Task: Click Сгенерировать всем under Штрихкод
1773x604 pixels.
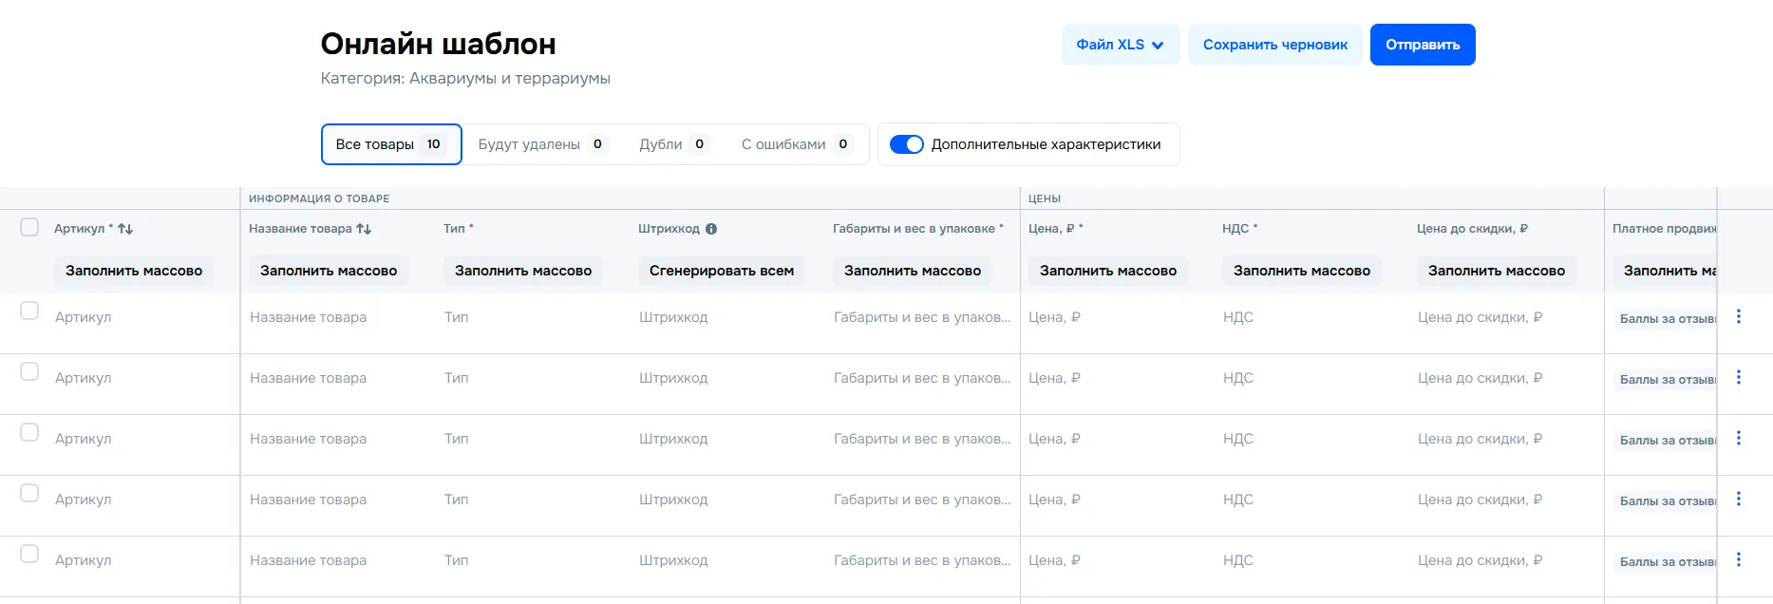Action: (x=721, y=271)
